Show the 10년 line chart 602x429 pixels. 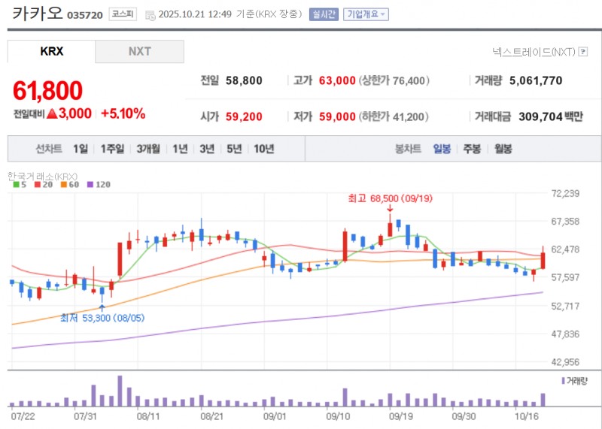click(263, 149)
